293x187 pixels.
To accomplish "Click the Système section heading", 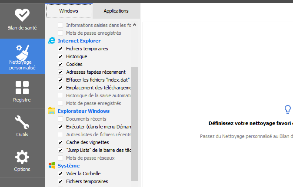I will (x=69, y=166).
